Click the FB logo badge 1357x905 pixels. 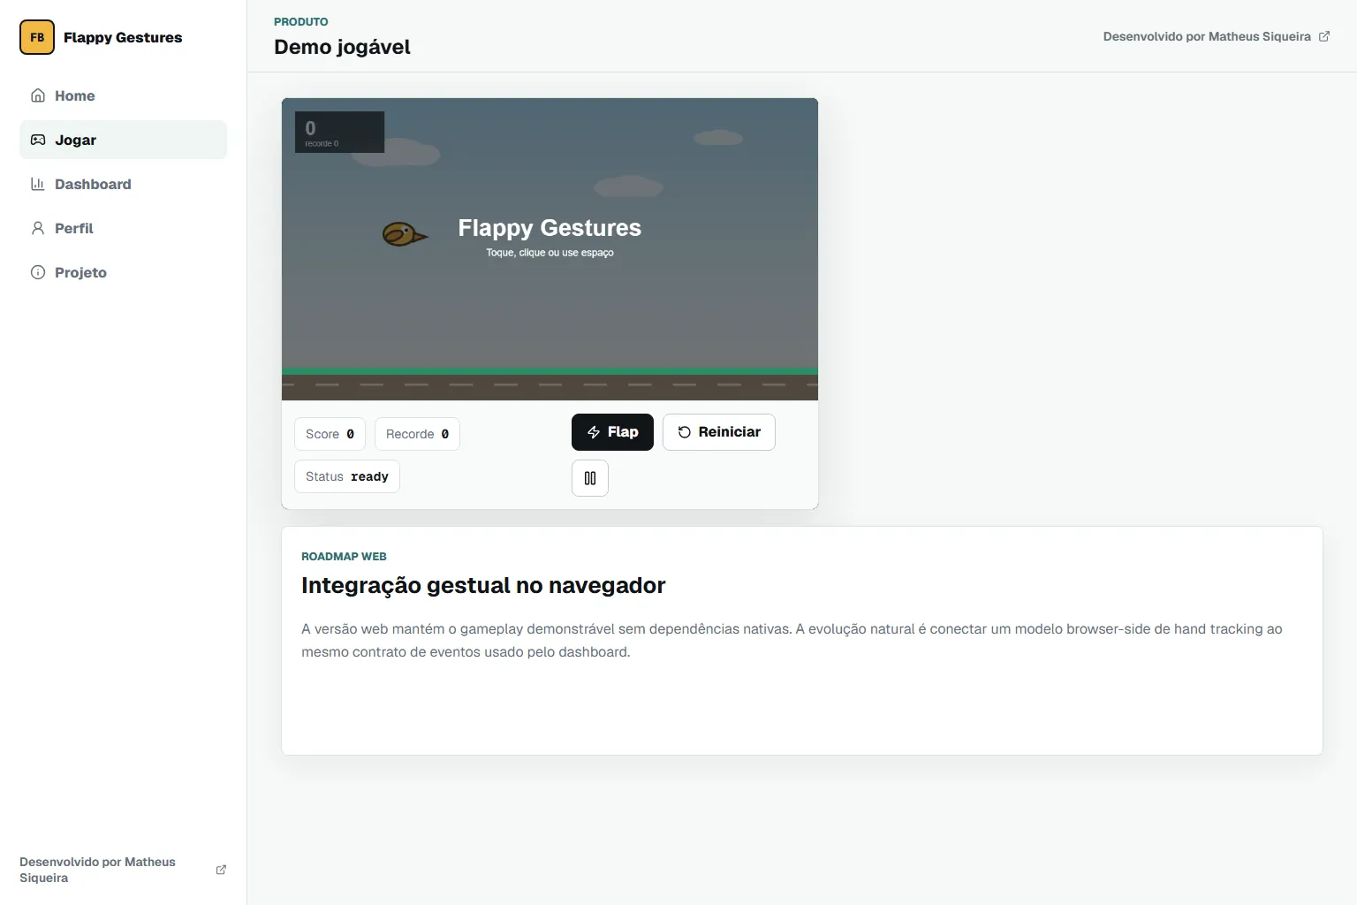pos(37,37)
